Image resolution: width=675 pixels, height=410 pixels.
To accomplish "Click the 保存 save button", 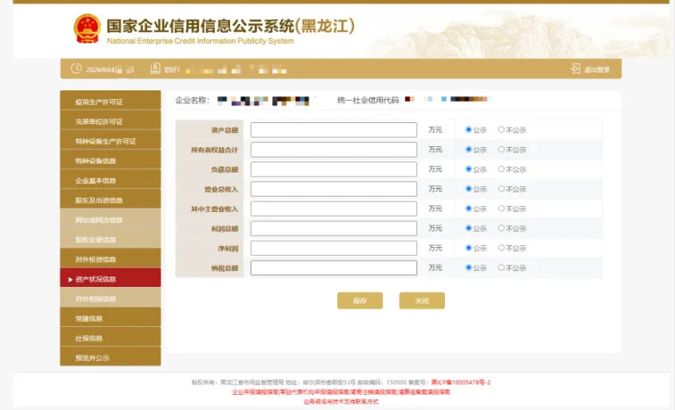I will 360,301.
